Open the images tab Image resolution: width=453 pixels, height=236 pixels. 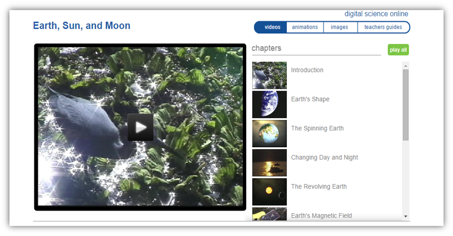pyautogui.click(x=341, y=27)
